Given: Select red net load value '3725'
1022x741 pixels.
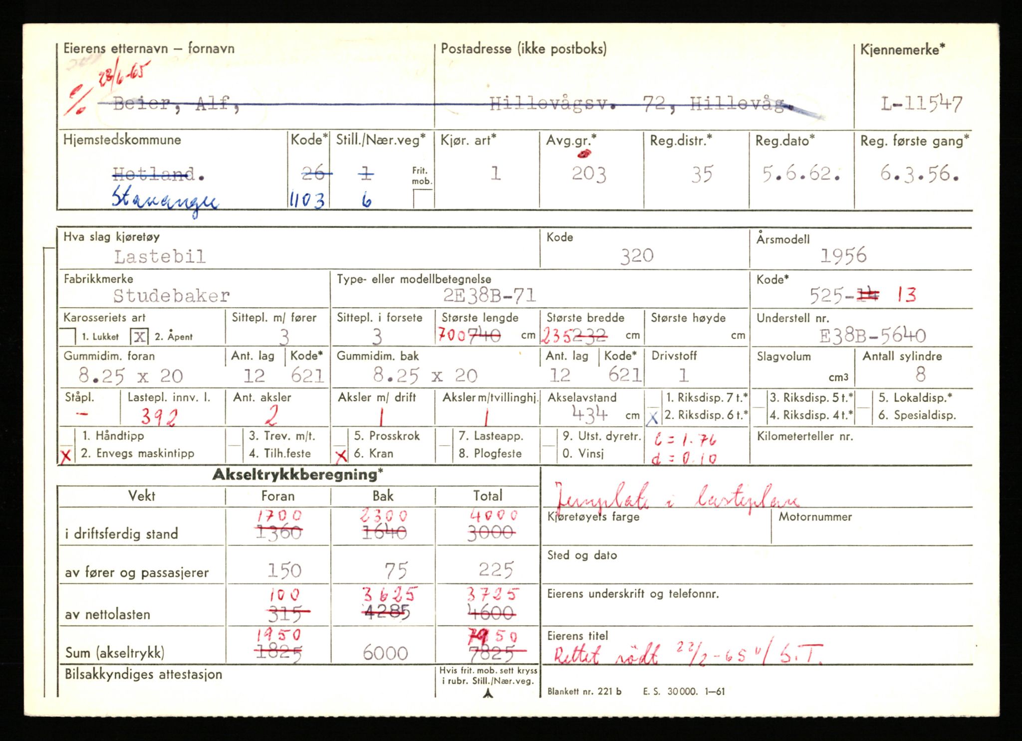Looking at the screenshot, I should point(493,594).
